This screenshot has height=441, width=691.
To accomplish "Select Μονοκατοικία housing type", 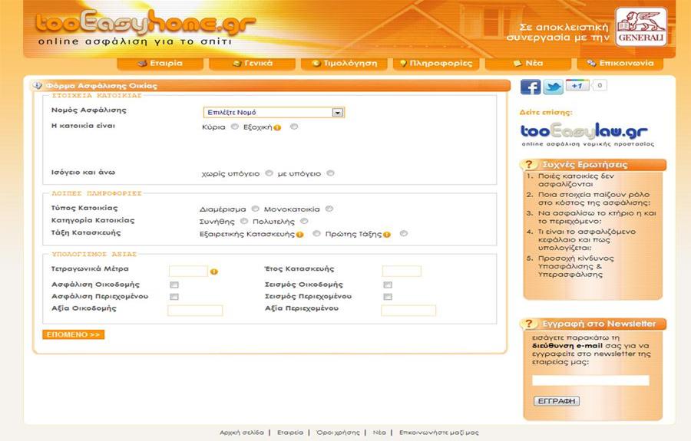I will [x=329, y=209].
